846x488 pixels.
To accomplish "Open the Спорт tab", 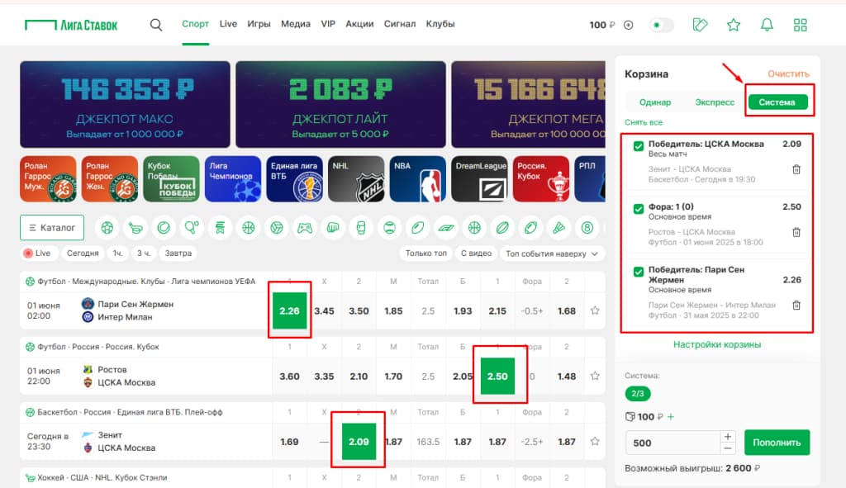I will (195, 24).
